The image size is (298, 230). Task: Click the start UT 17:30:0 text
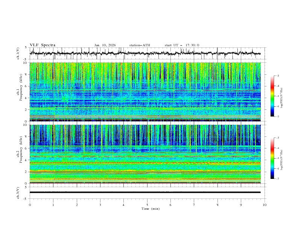[x=182, y=45]
